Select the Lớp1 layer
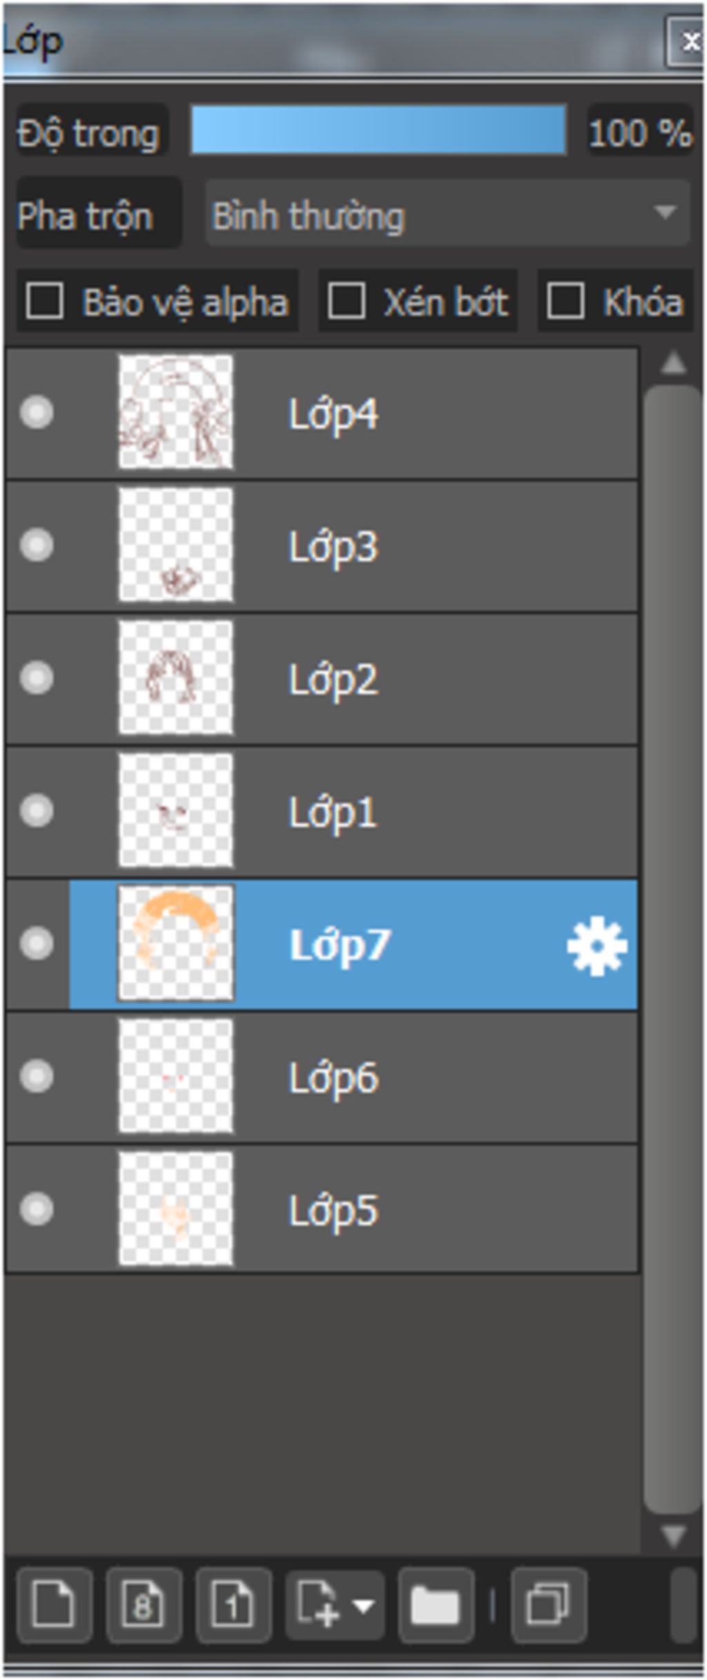Screen dimensions: 707x1680 pos(322,811)
